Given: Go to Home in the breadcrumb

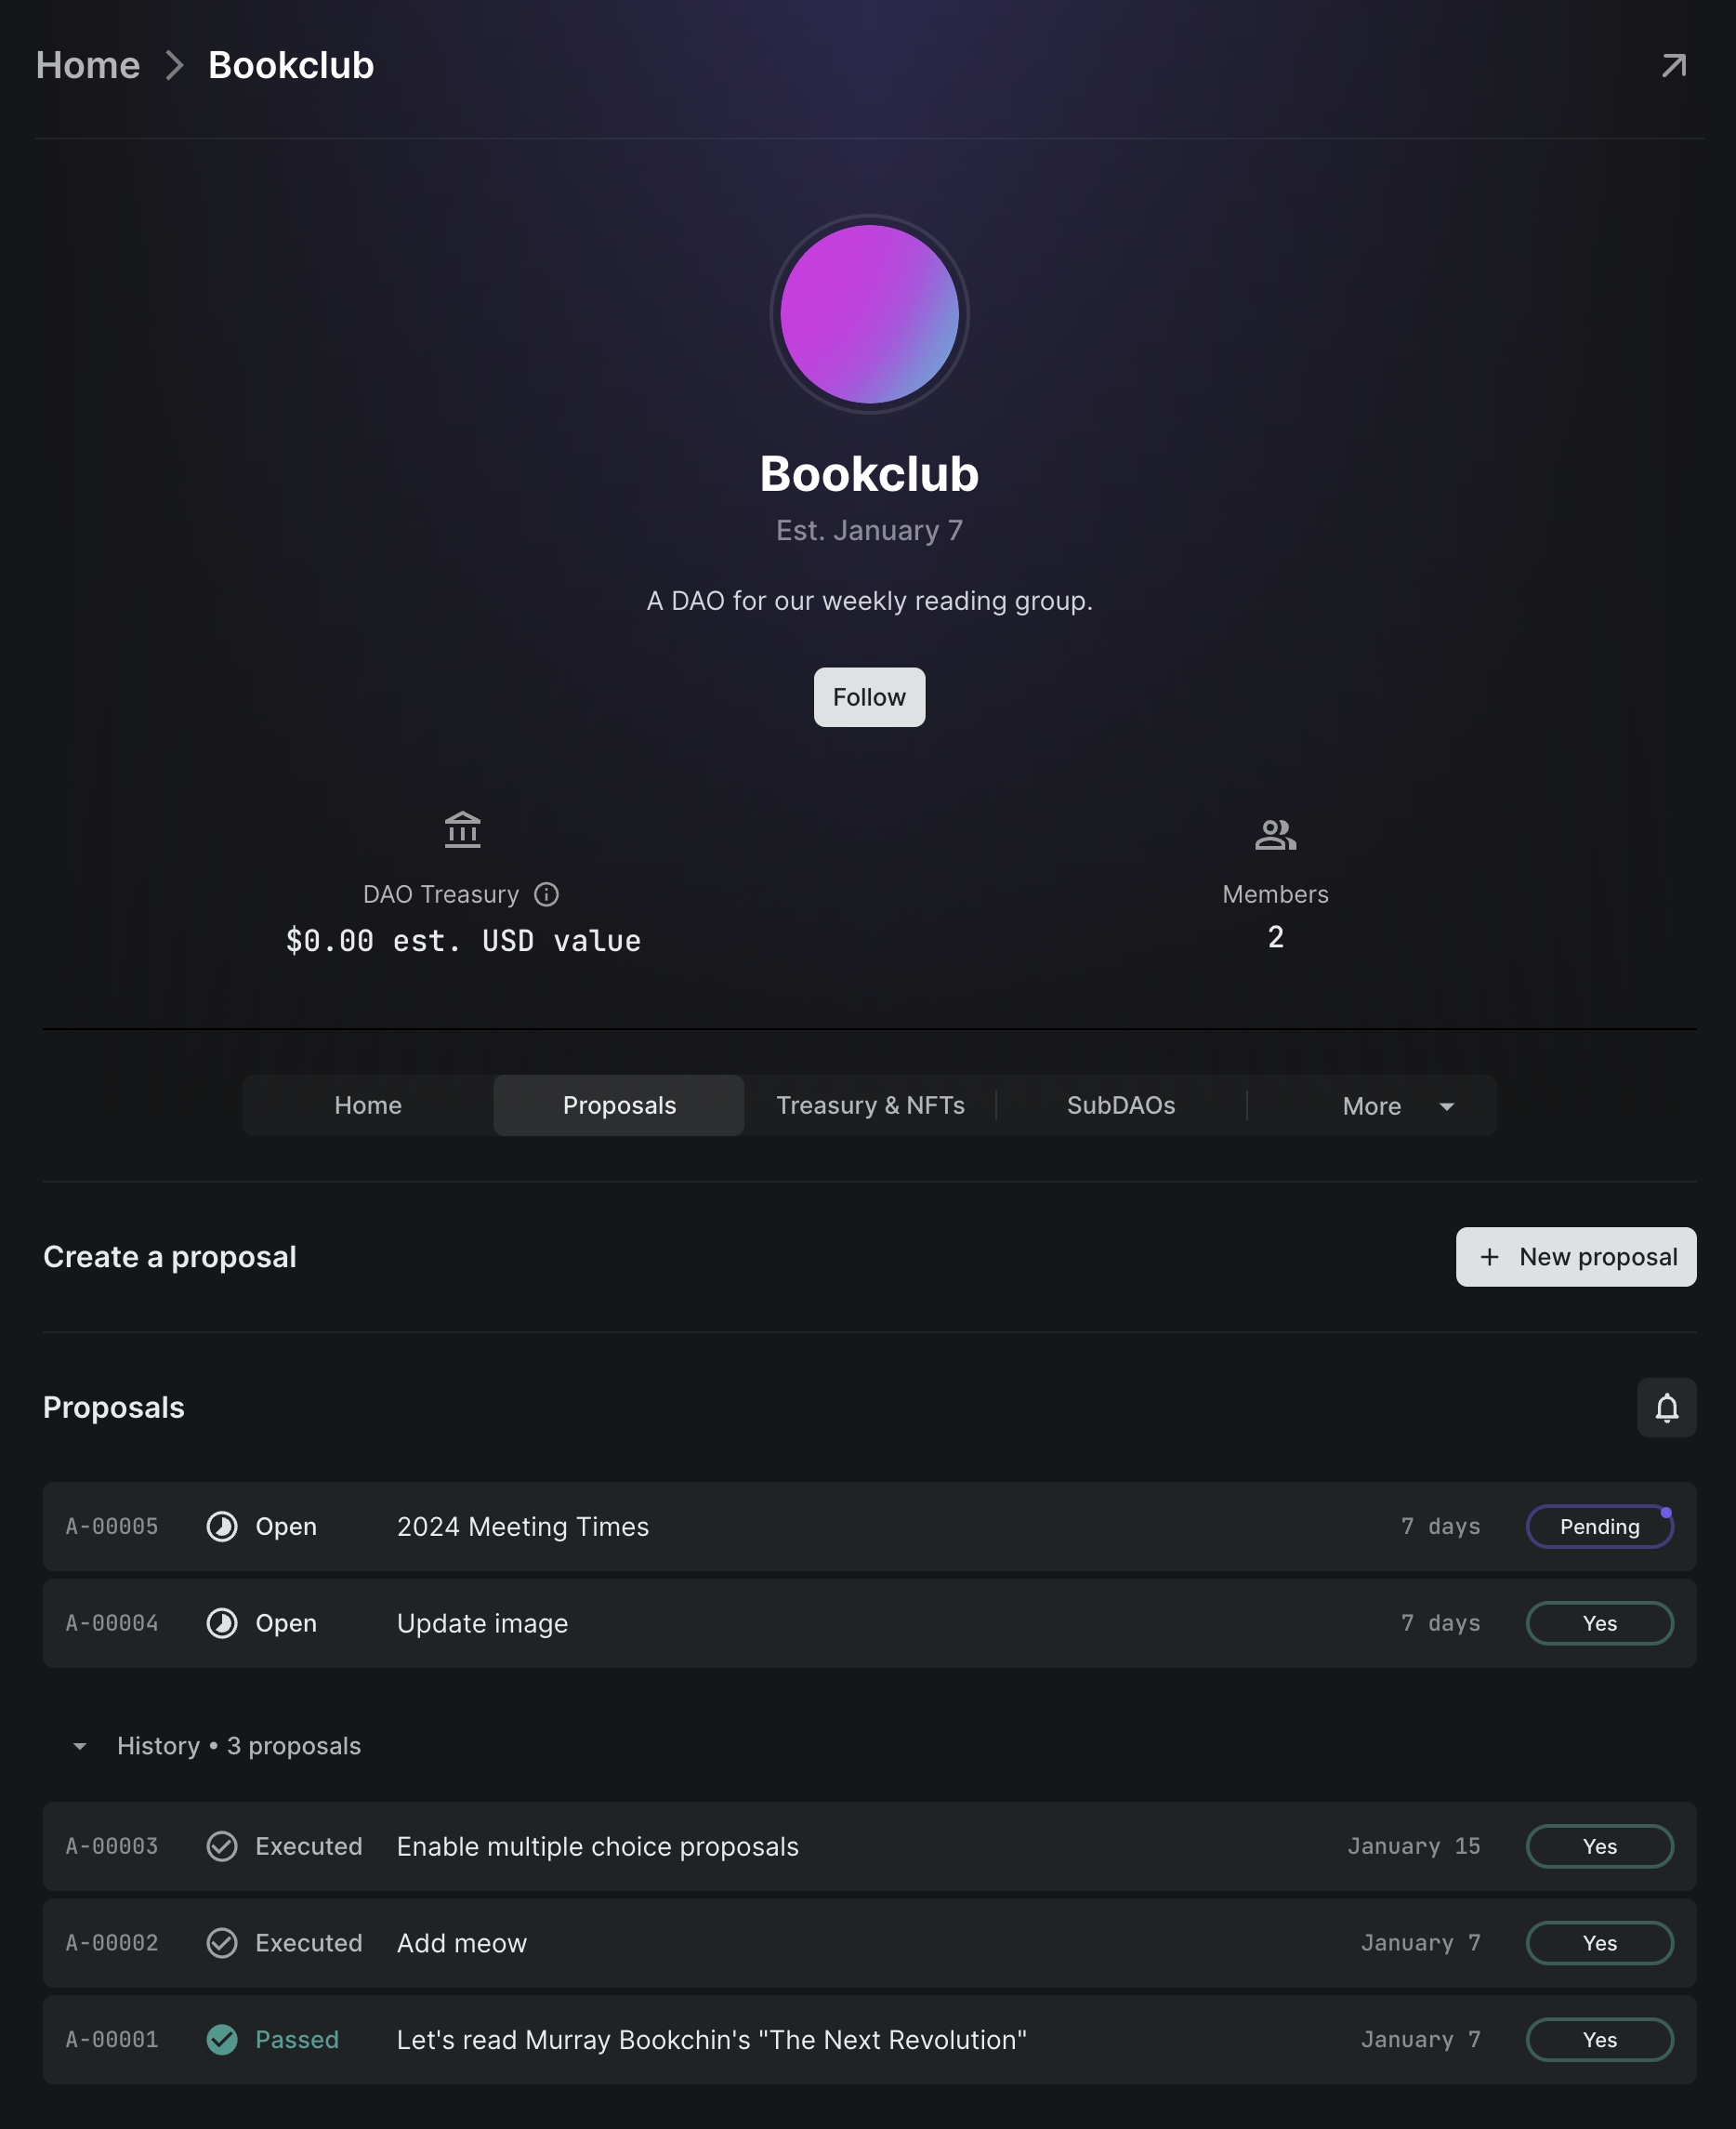Looking at the screenshot, I should [x=88, y=66].
